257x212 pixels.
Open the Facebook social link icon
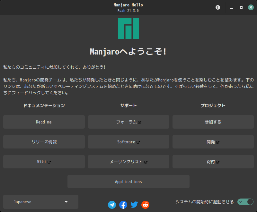click(123, 205)
